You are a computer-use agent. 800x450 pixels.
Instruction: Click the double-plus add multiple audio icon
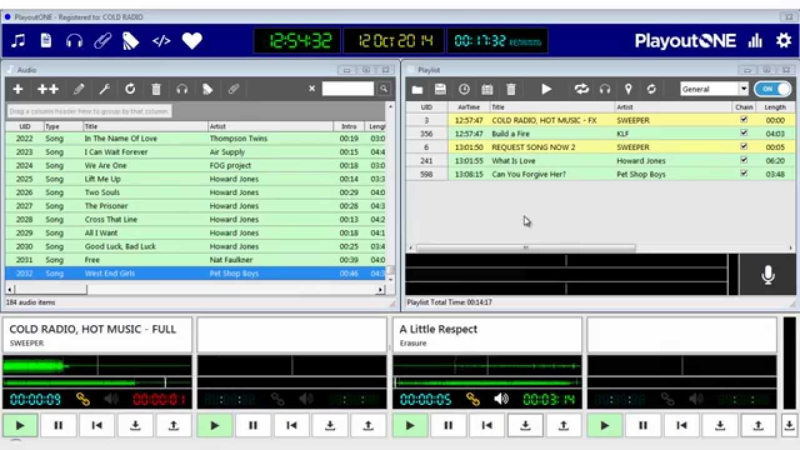[48, 89]
